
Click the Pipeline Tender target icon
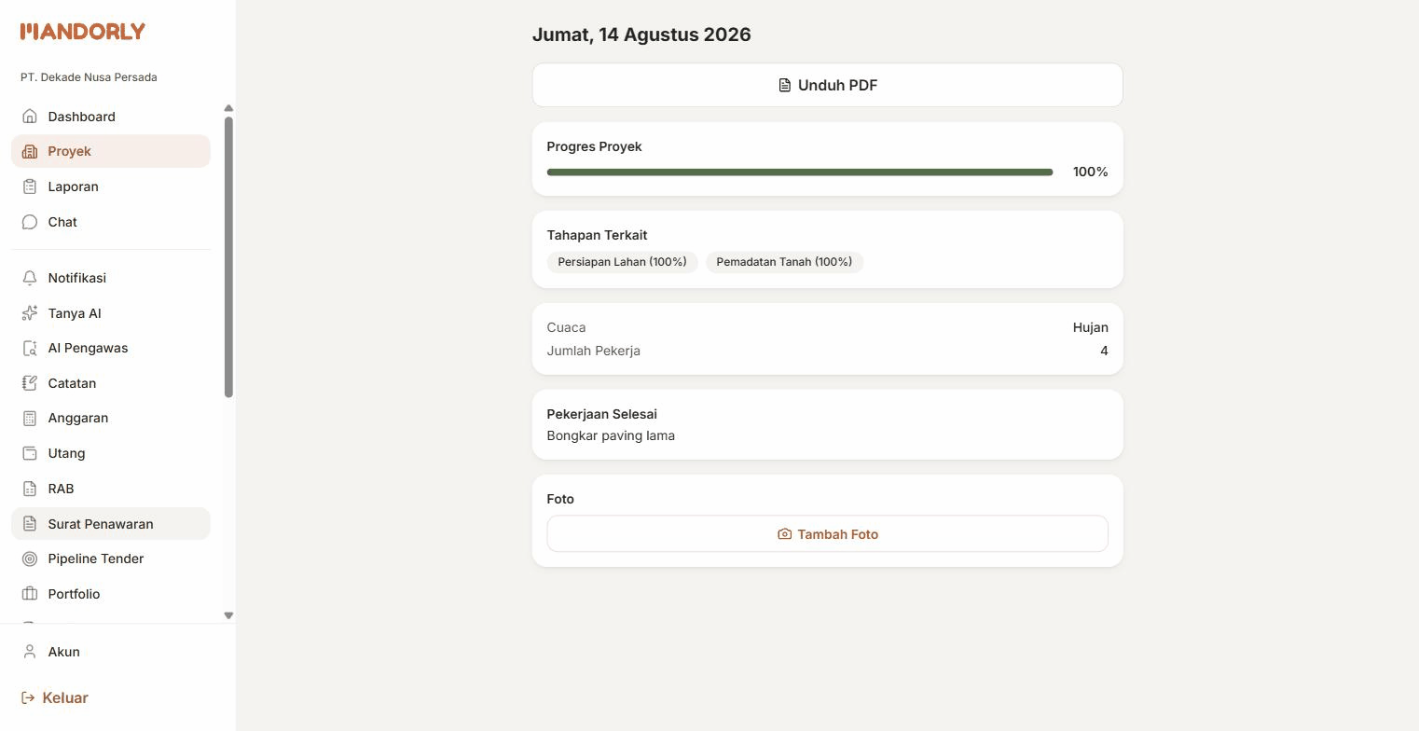click(x=30, y=559)
